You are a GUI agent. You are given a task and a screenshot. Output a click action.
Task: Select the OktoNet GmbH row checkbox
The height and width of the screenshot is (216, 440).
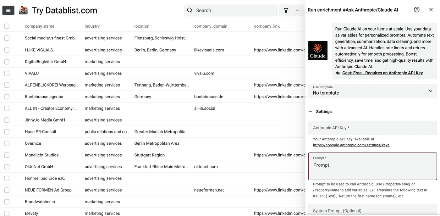[x=7, y=167]
